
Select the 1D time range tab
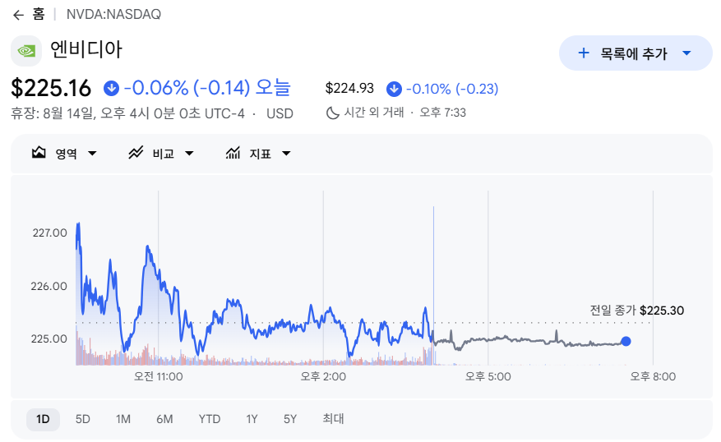[x=43, y=419]
